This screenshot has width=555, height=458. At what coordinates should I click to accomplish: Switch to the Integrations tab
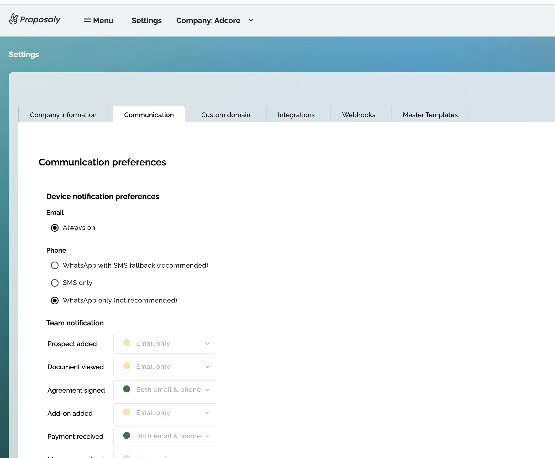296,115
